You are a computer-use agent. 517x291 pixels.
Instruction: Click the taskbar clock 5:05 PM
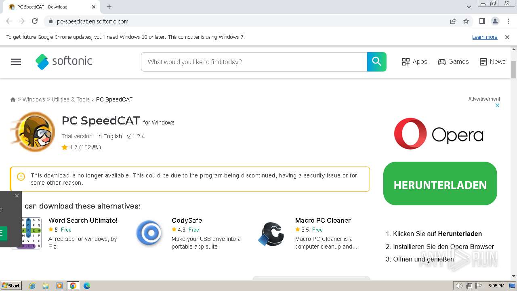coord(496,286)
